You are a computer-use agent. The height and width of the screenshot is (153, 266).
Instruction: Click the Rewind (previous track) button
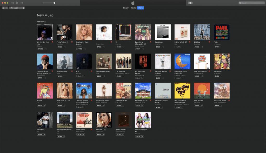click(12, 3)
